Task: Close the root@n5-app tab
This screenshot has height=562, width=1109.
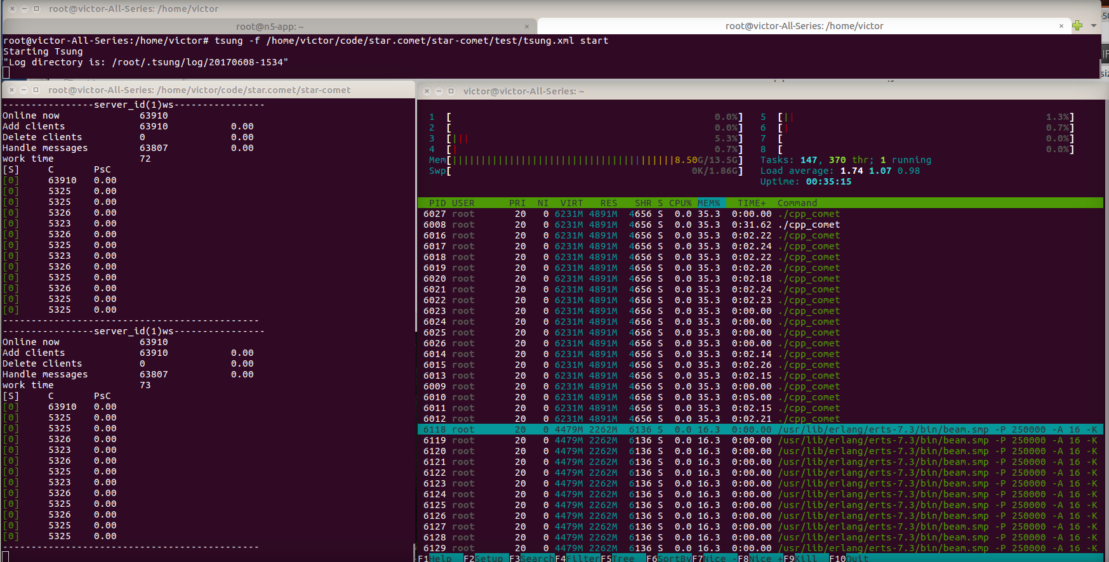Action: point(527,27)
